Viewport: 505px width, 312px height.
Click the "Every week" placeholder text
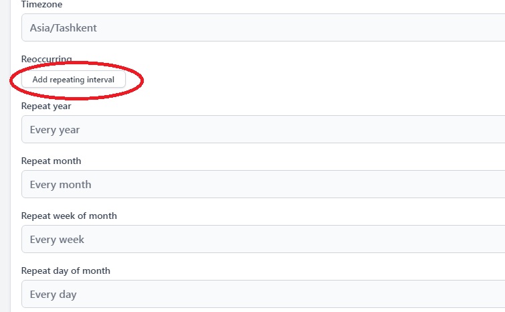tap(57, 240)
